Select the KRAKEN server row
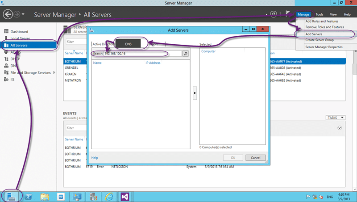The height and width of the screenshot is (202, 357). coord(71,74)
